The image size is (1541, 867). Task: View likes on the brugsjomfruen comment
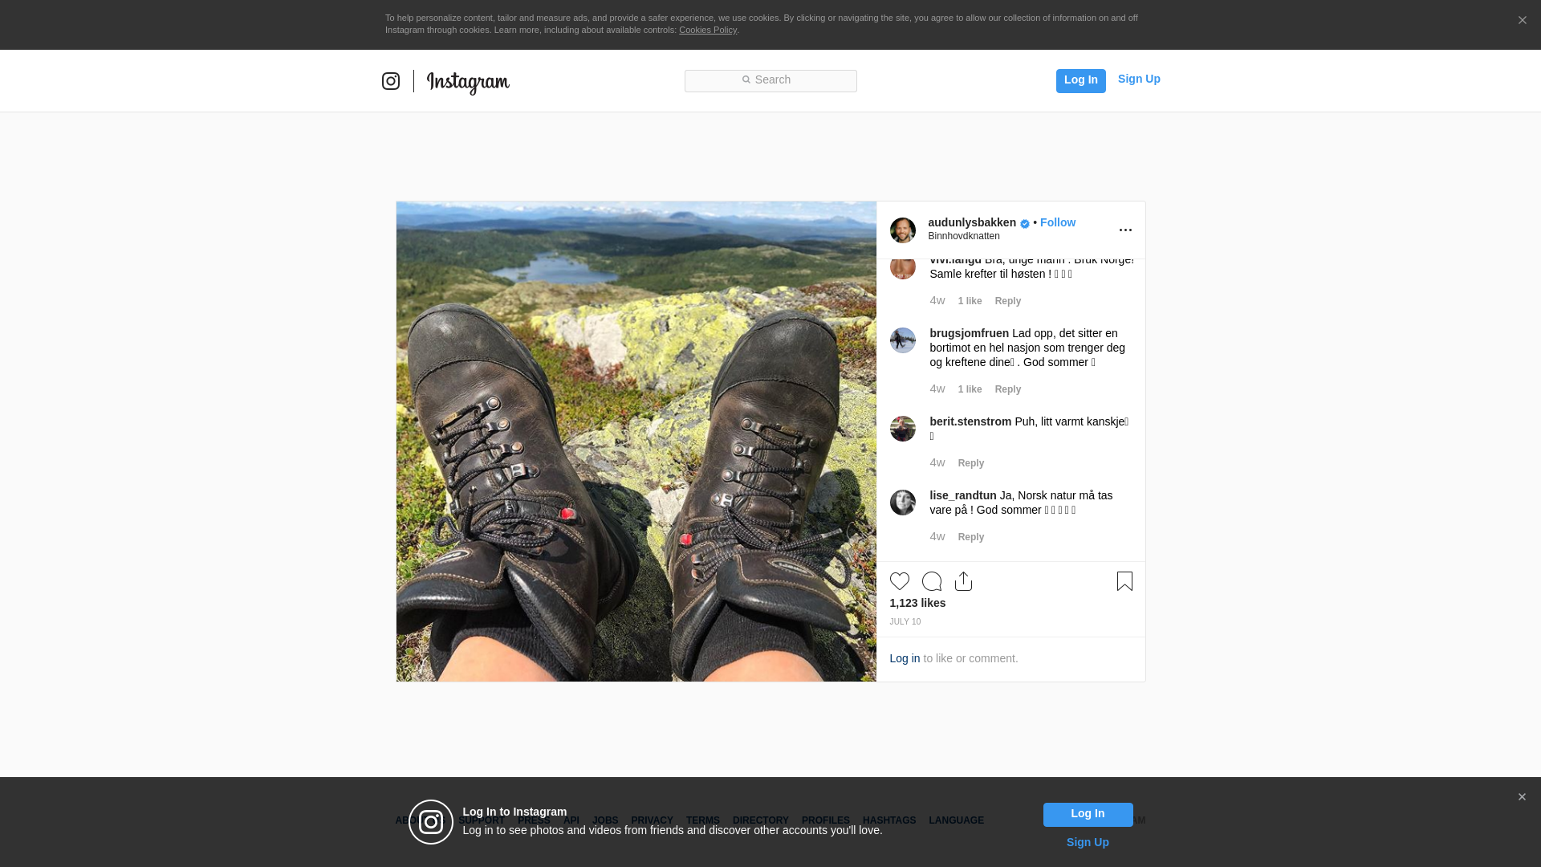pyautogui.click(x=970, y=389)
